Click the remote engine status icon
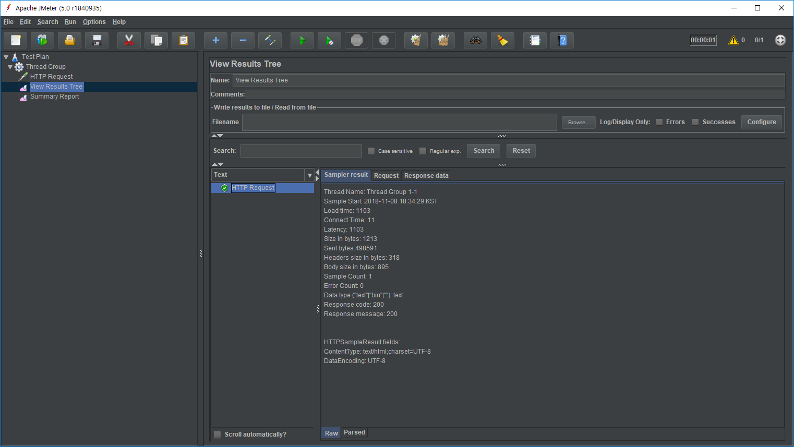Screen dimensions: 794x447 click(780, 40)
